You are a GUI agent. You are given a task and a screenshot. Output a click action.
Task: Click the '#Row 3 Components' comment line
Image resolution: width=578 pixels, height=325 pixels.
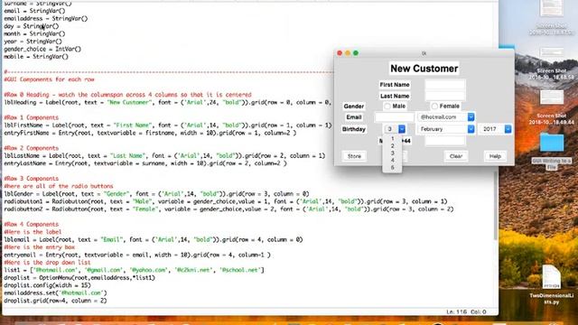tap(32, 179)
